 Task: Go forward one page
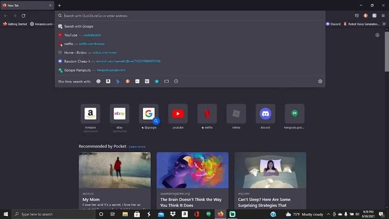coord(15,16)
